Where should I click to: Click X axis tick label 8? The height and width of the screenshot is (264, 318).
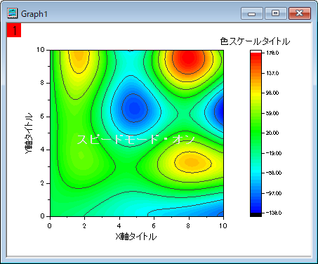188,225
